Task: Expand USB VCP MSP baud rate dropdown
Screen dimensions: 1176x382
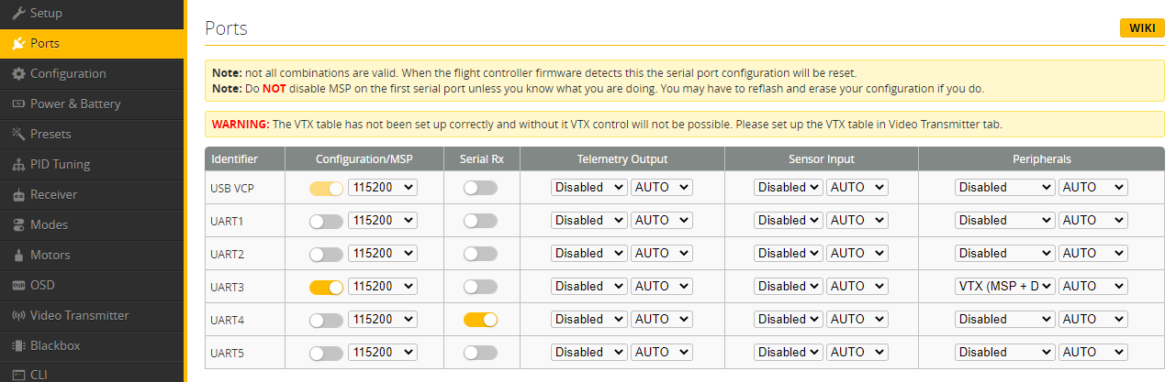Action: click(x=382, y=188)
